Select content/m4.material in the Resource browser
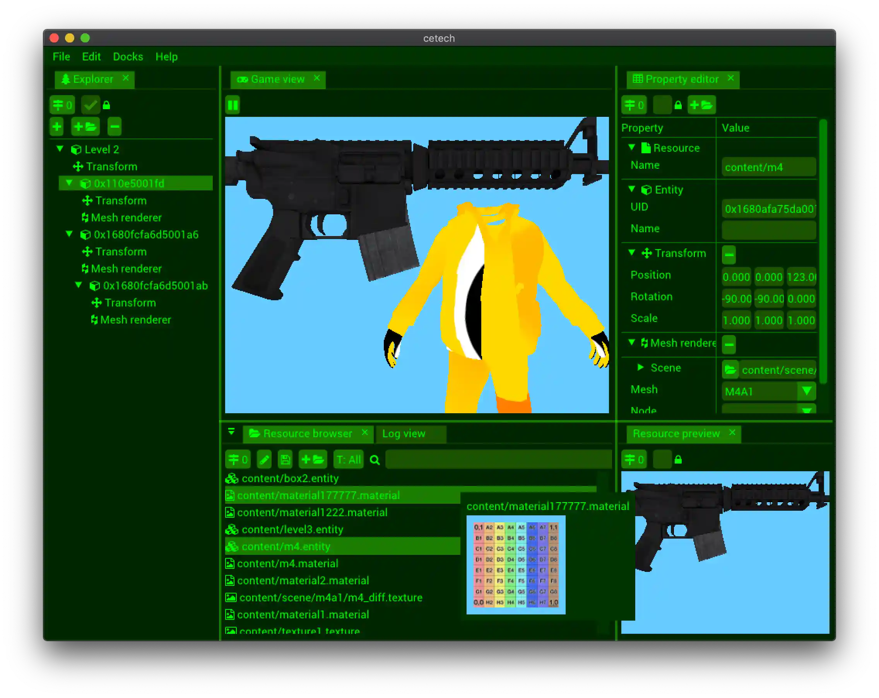The image size is (879, 698). [288, 563]
